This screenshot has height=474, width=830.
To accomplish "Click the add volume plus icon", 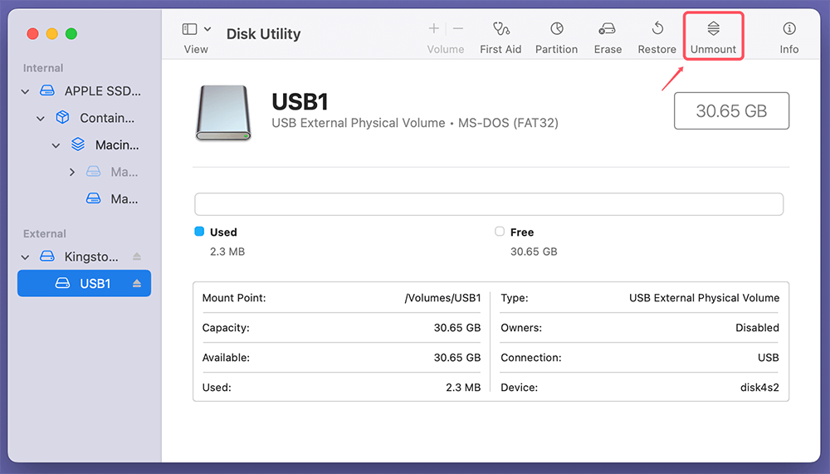I will pyautogui.click(x=434, y=29).
